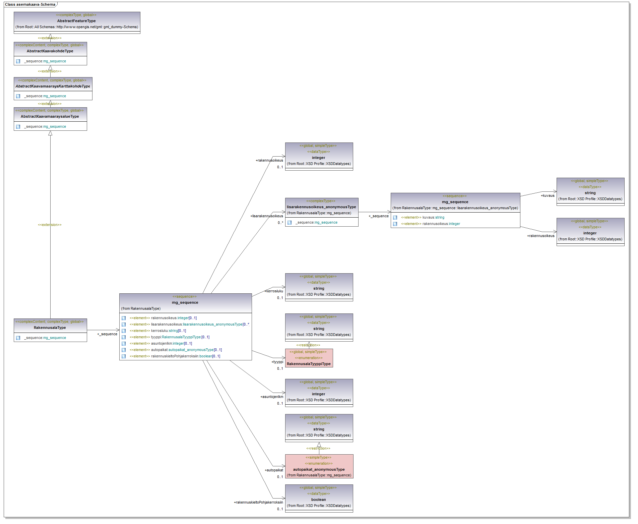This screenshot has height=524, width=638.
Task: Click the attribute icon beside kuvaus:string element
Action: pos(395,218)
